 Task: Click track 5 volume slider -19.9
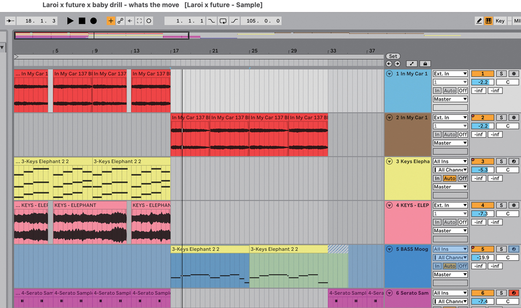click(482, 258)
